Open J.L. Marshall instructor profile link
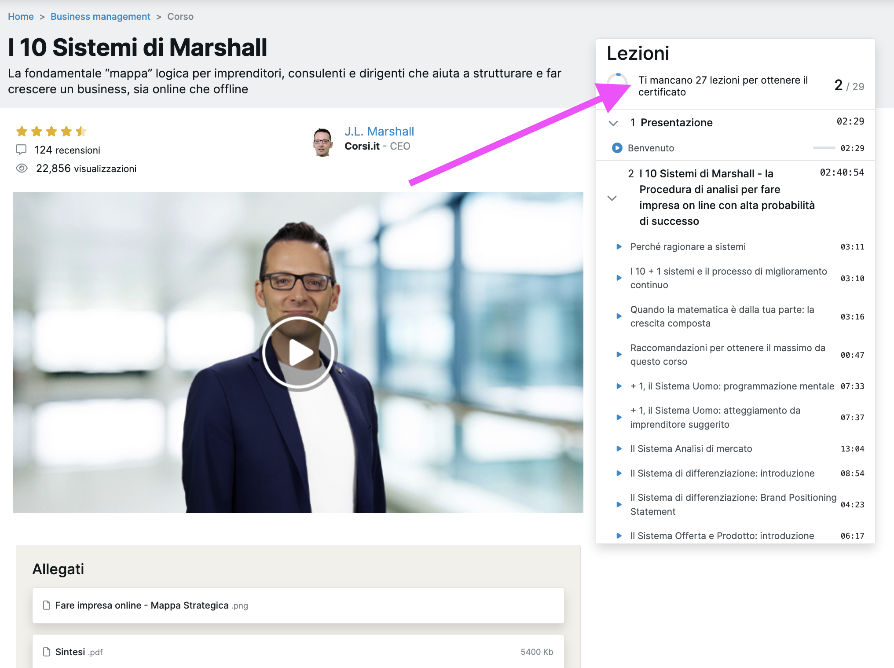The image size is (894, 668). tap(379, 131)
